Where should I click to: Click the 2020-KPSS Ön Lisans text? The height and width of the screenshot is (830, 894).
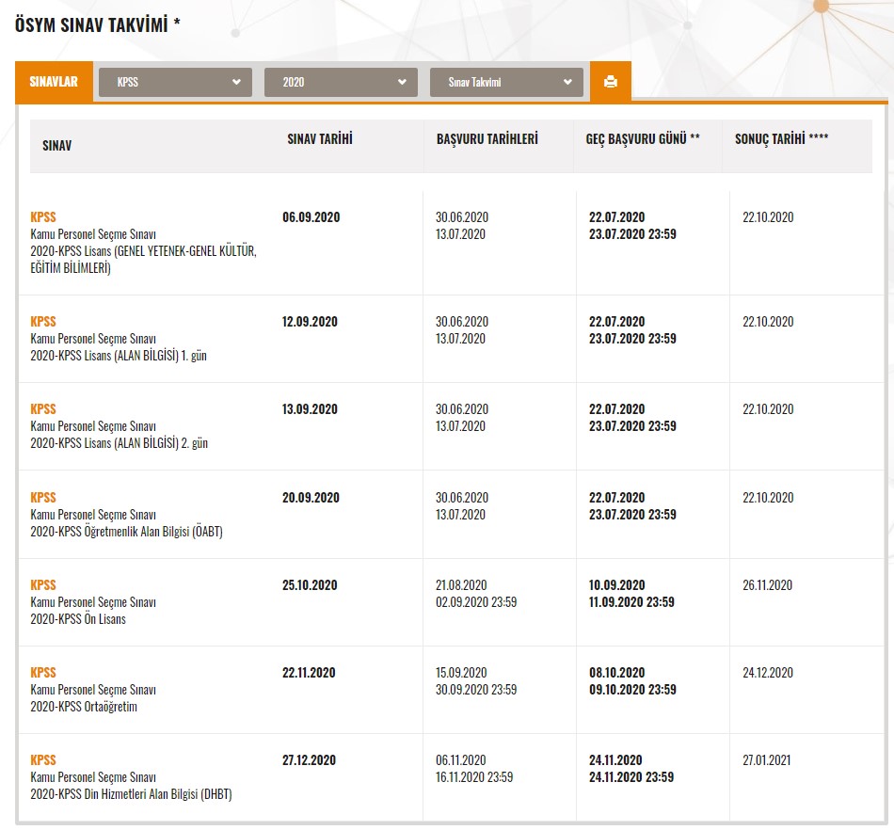(x=78, y=619)
